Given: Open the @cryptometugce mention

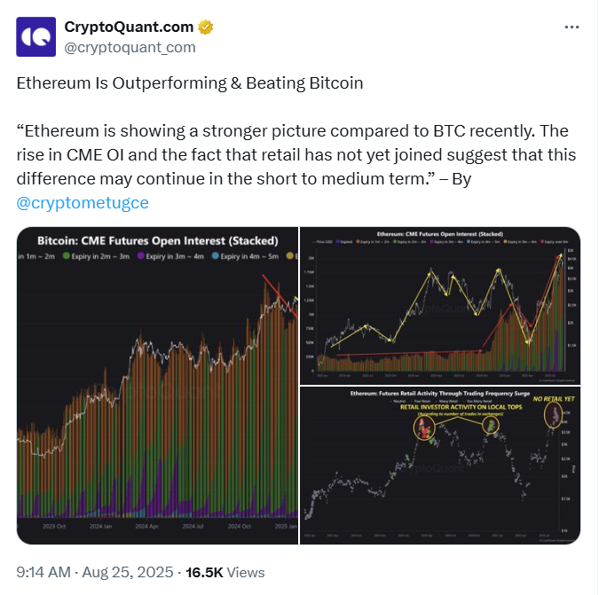Looking at the screenshot, I should [83, 203].
